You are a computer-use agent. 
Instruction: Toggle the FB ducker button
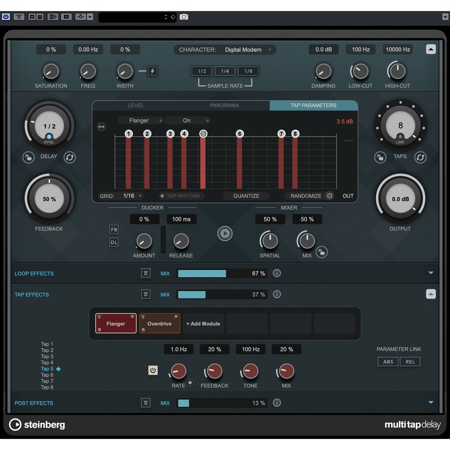[114, 229]
